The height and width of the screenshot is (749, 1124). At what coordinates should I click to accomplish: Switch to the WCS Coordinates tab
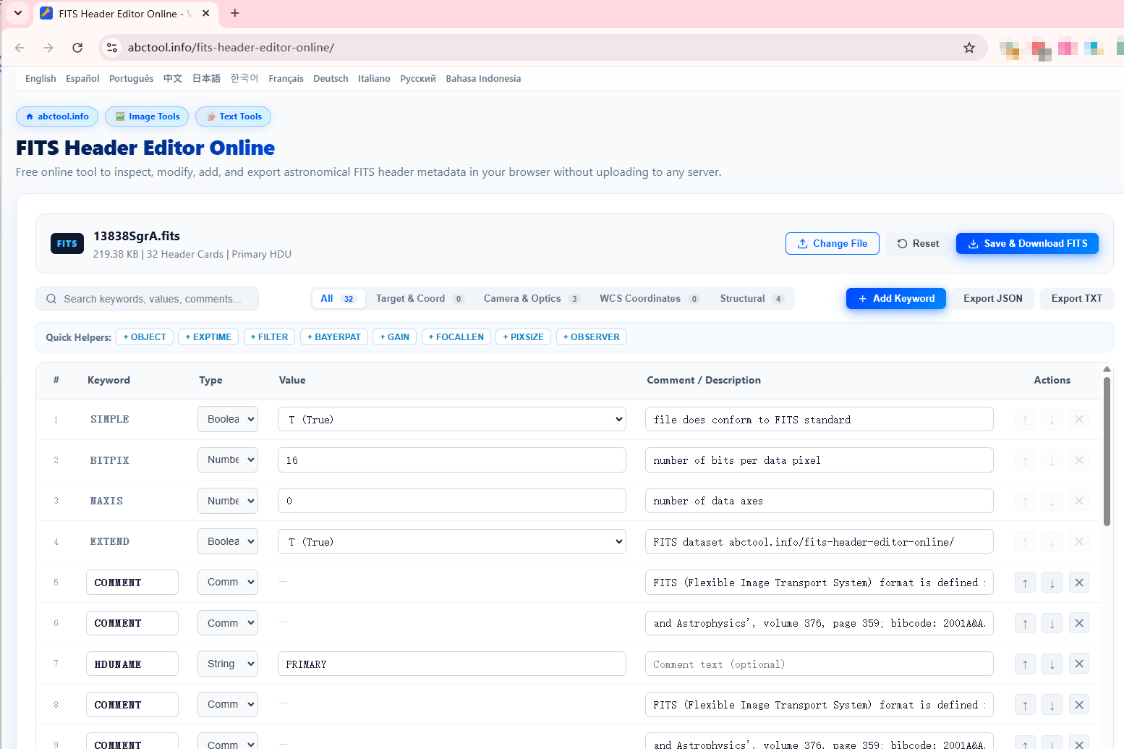pyautogui.click(x=650, y=299)
